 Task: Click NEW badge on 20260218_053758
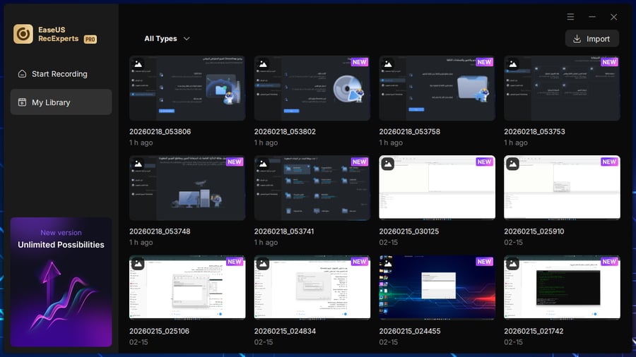[484, 62]
